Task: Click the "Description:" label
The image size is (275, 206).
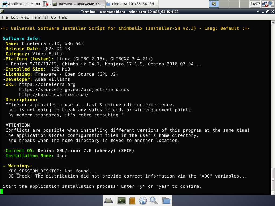Action: pyautogui.click(x=21, y=100)
